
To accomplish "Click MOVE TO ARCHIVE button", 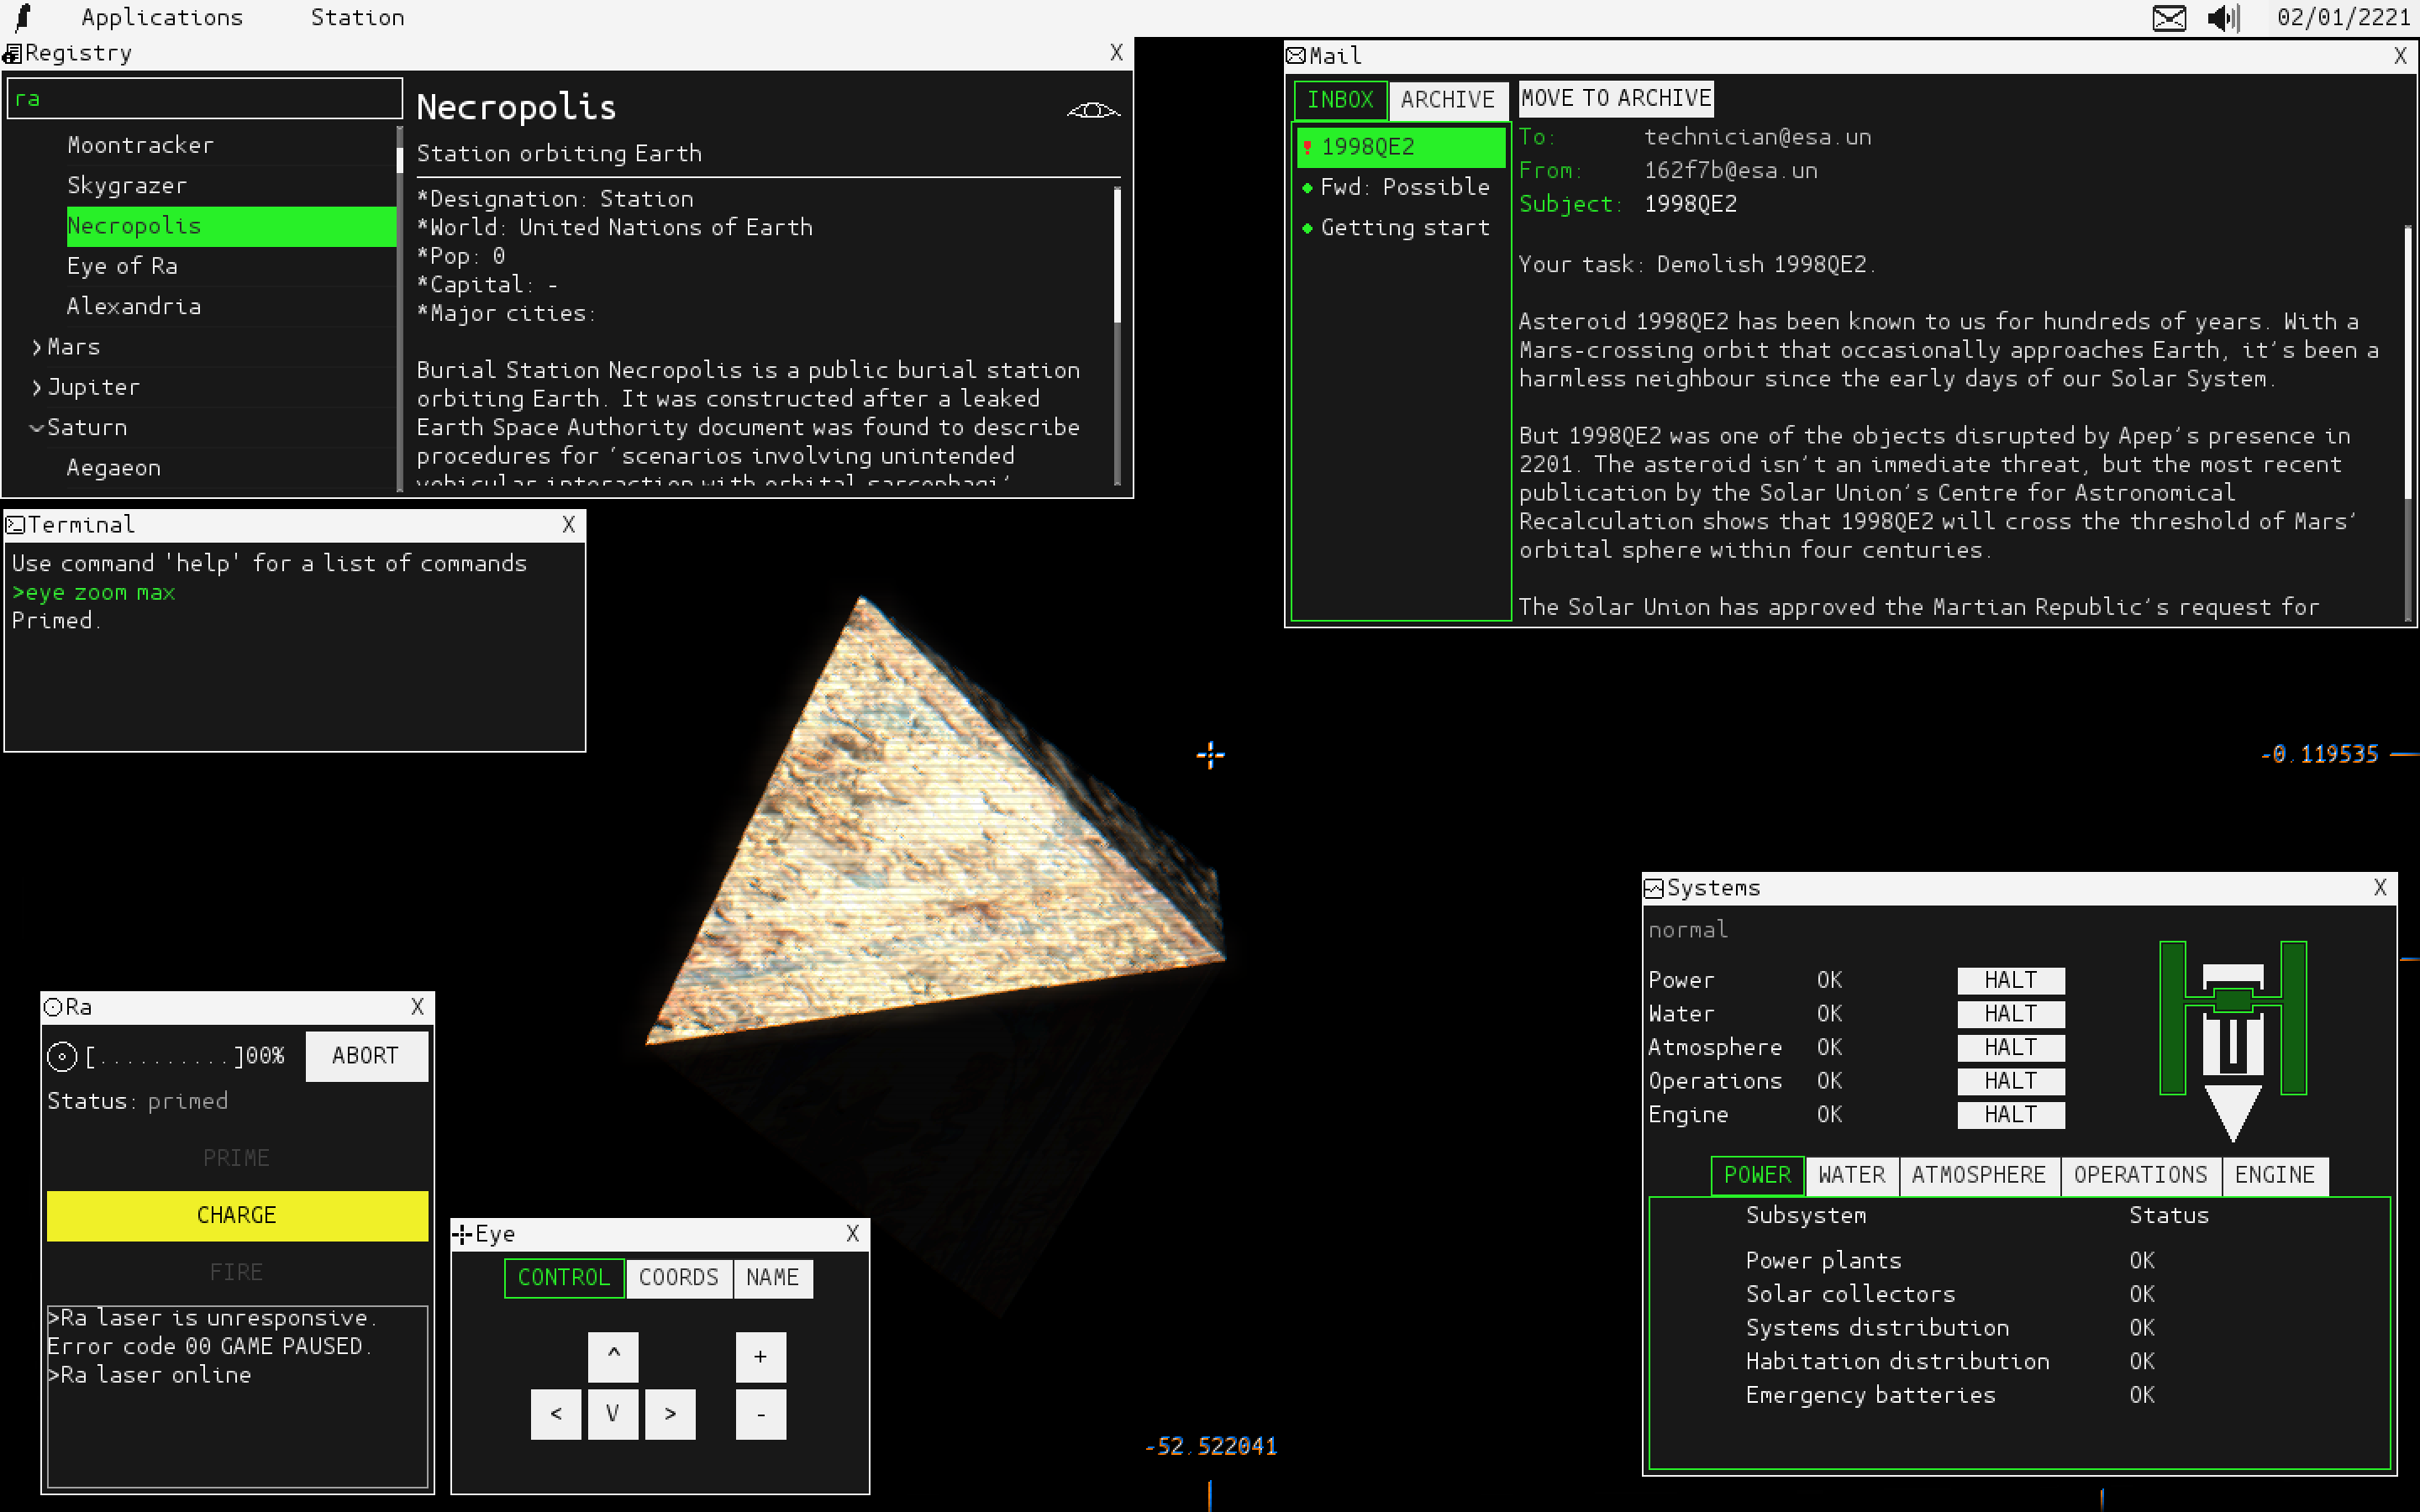I will pos(1616,98).
